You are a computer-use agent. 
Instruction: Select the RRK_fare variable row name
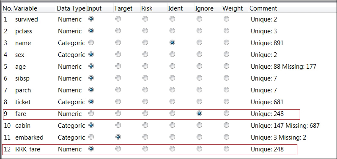(x=27, y=149)
